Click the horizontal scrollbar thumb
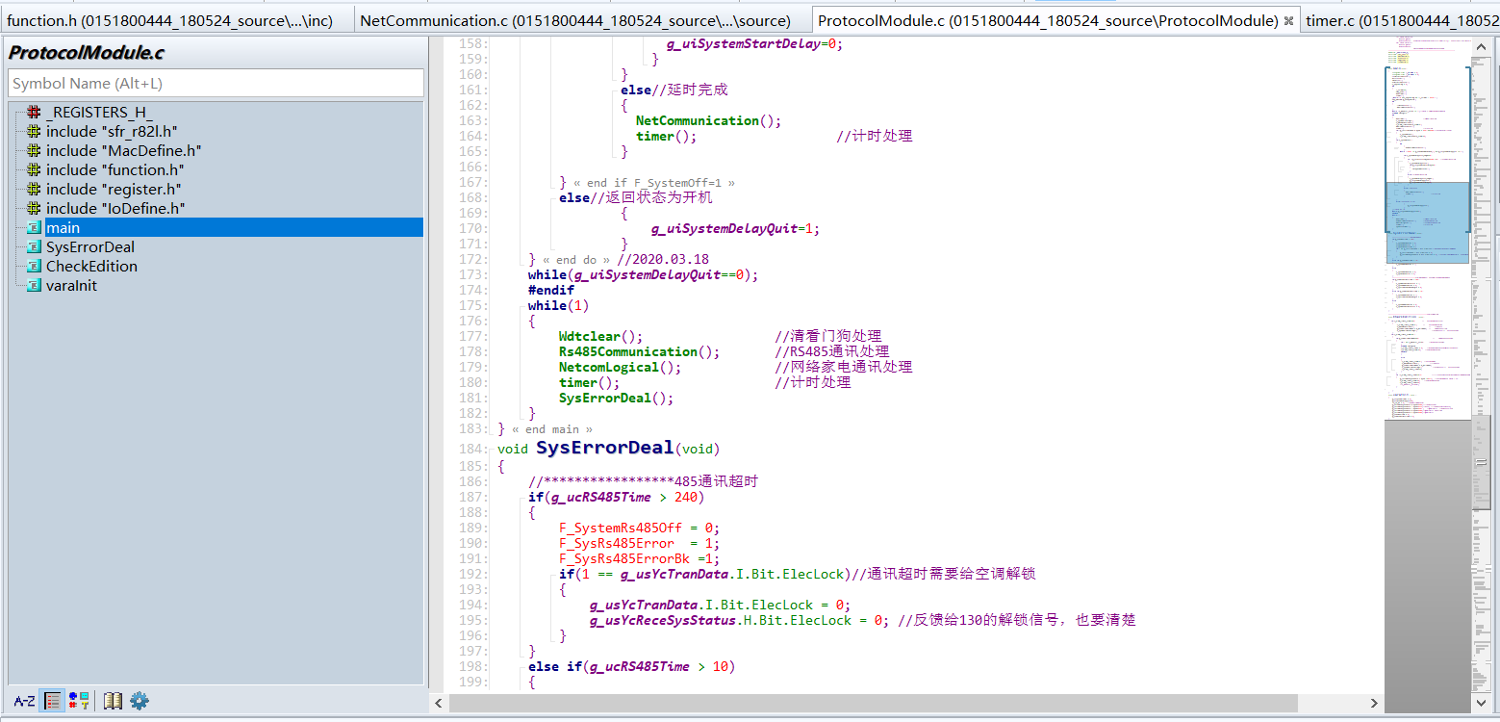The height and width of the screenshot is (722, 1500). pos(874,704)
